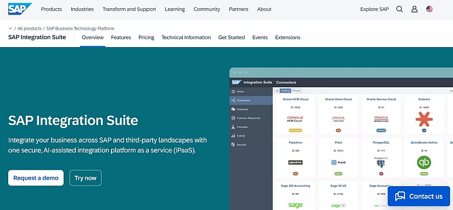Screen dimensions: 453x210
Task: Click the QuickBooks Online card title
Action: (424, 143)
